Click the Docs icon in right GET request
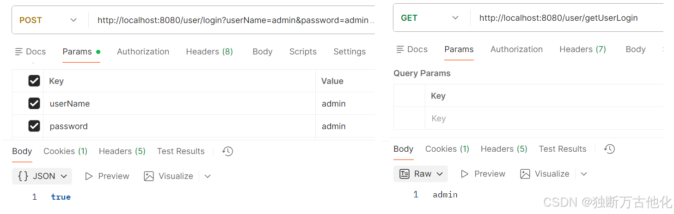 click(400, 49)
